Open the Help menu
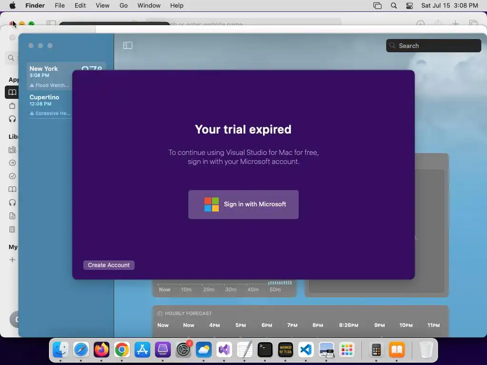 pos(177,5)
